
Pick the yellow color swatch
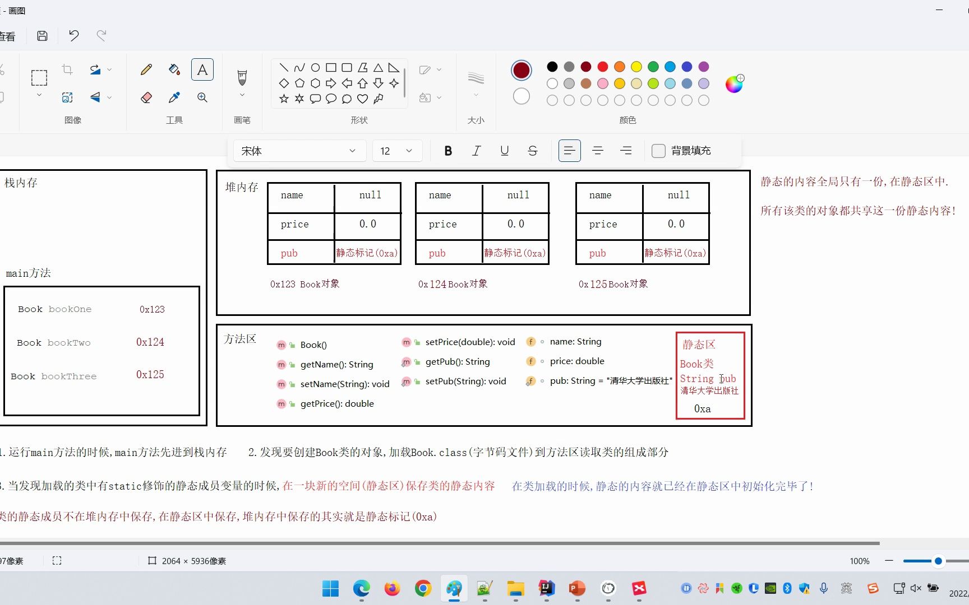[x=636, y=67]
